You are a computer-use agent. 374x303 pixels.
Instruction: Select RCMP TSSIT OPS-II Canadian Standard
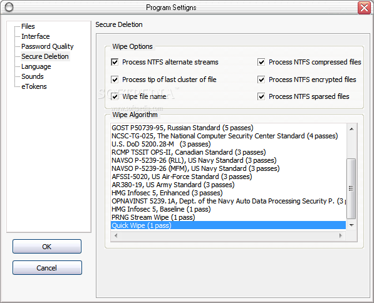click(228, 152)
